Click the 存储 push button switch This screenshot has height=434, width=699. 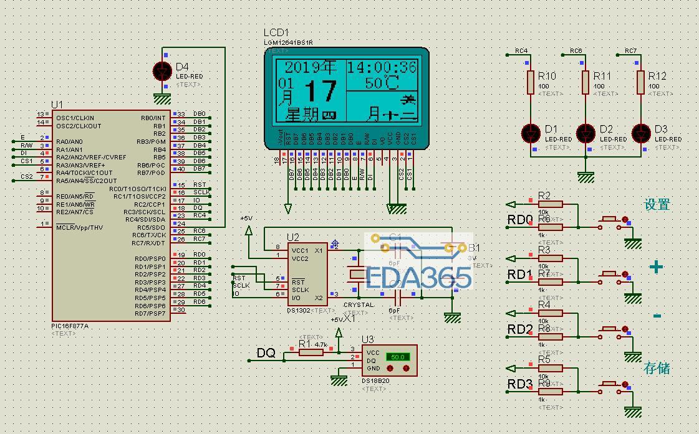pyautogui.click(x=609, y=387)
